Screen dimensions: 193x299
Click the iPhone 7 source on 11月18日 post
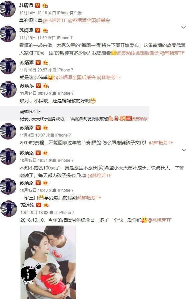(x=65, y=70)
